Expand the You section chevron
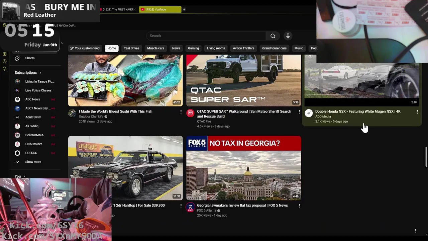The image size is (428, 241). coord(24,176)
